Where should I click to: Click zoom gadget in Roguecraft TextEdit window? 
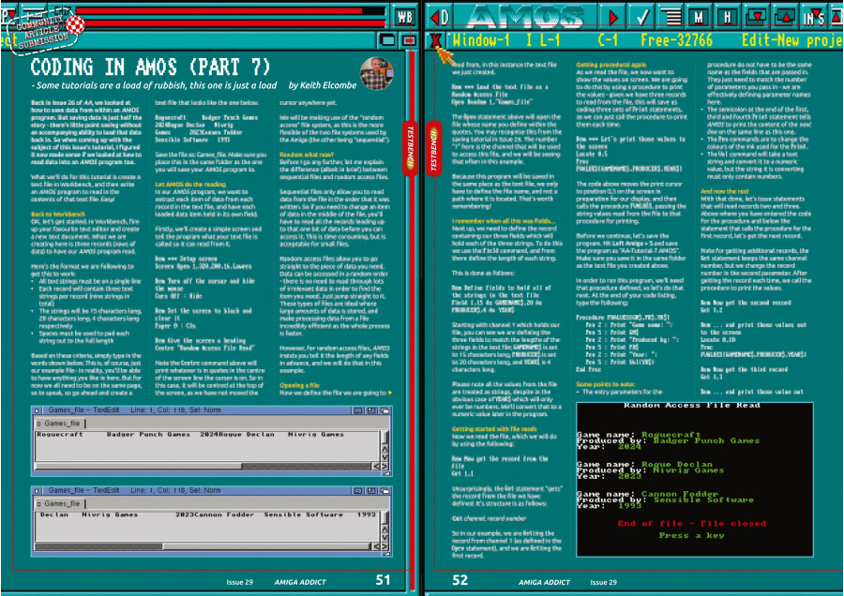371,410
